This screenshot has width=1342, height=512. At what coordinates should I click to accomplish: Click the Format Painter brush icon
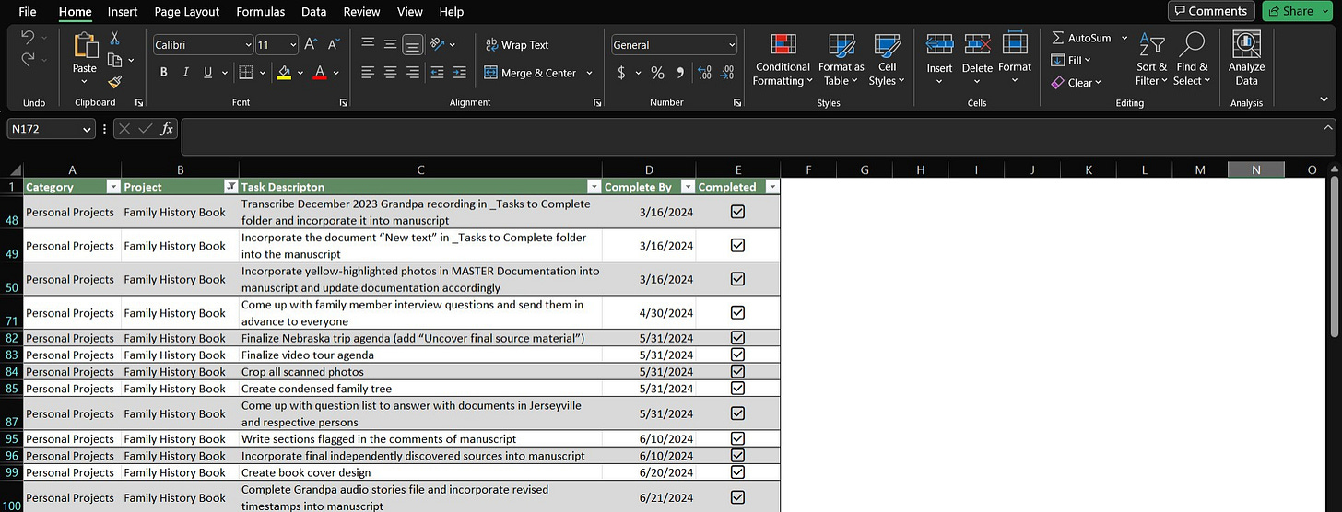[115, 82]
